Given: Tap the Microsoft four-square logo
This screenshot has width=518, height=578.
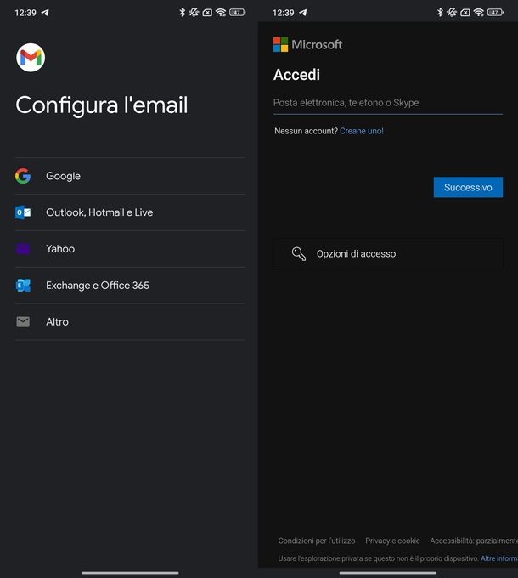Looking at the screenshot, I should click(x=280, y=44).
